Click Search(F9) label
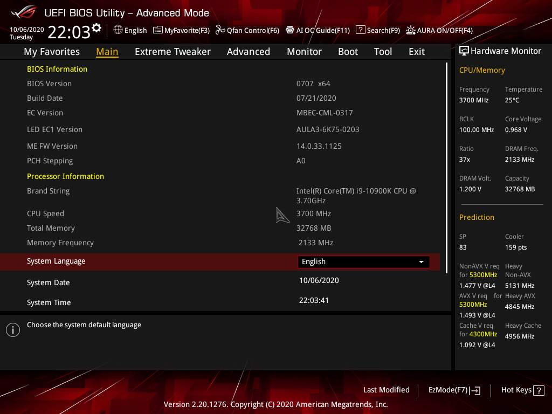Screen dimensions: 552x414 point(383,30)
